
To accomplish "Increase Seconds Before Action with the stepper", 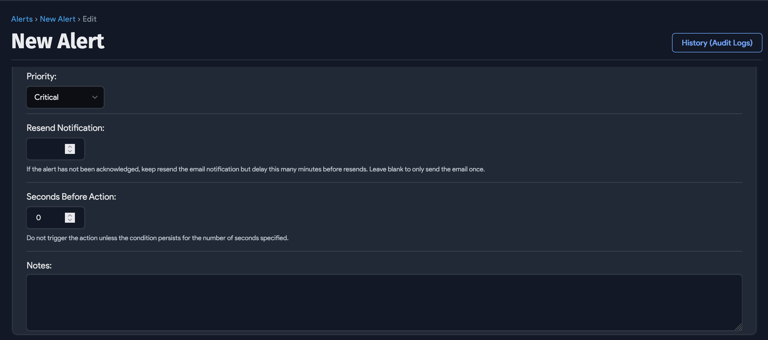I will click(x=69, y=215).
